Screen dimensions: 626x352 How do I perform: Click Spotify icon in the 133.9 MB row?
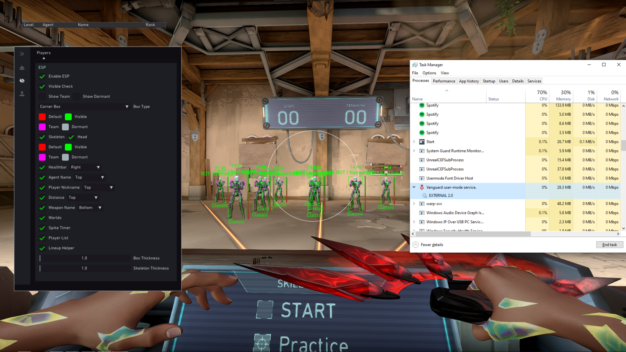pos(422,105)
